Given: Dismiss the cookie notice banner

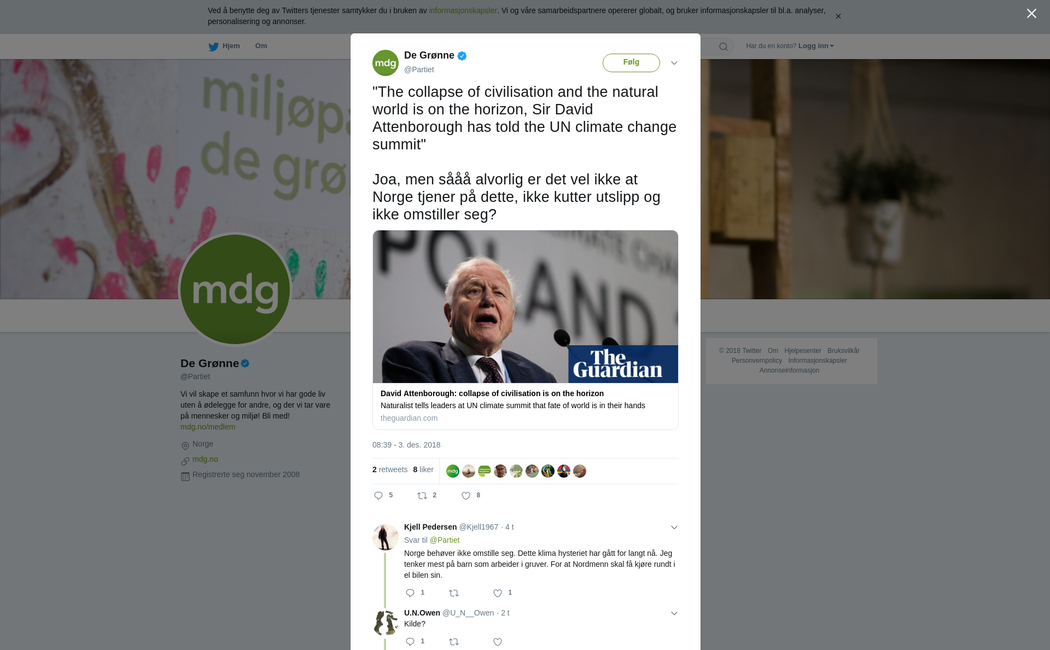Looking at the screenshot, I should click(838, 16).
